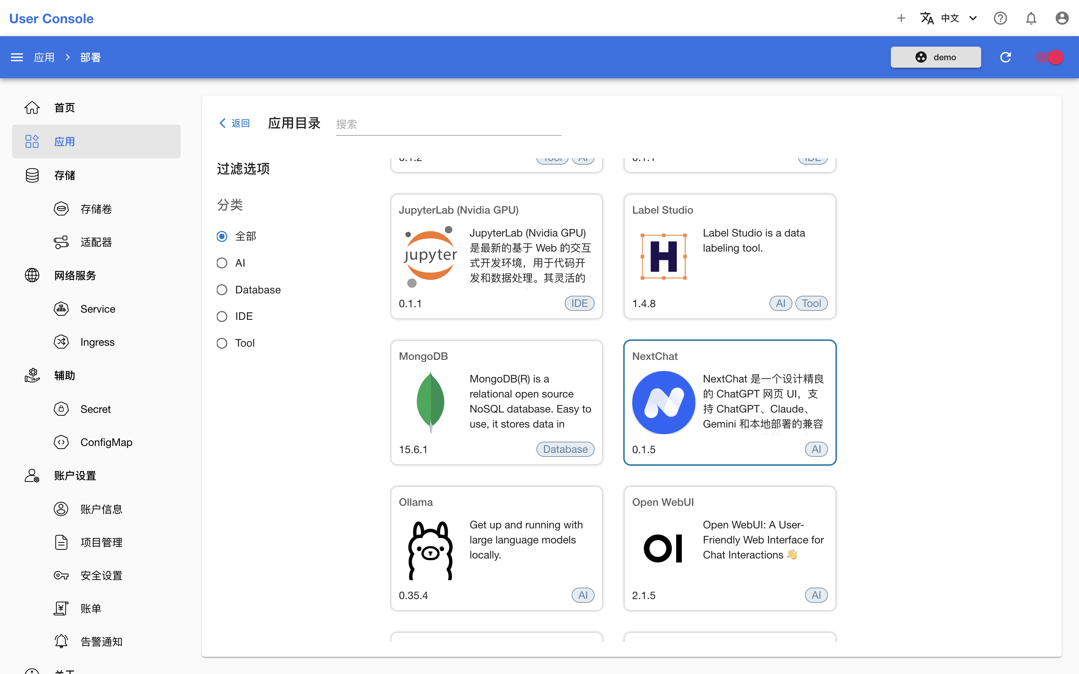Go to 首页 in sidebar
This screenshot has width=1079, height=674.
coord(96,107)
